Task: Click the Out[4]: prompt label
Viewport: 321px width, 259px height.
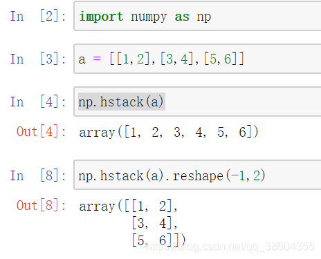Action: coord(42,132)
